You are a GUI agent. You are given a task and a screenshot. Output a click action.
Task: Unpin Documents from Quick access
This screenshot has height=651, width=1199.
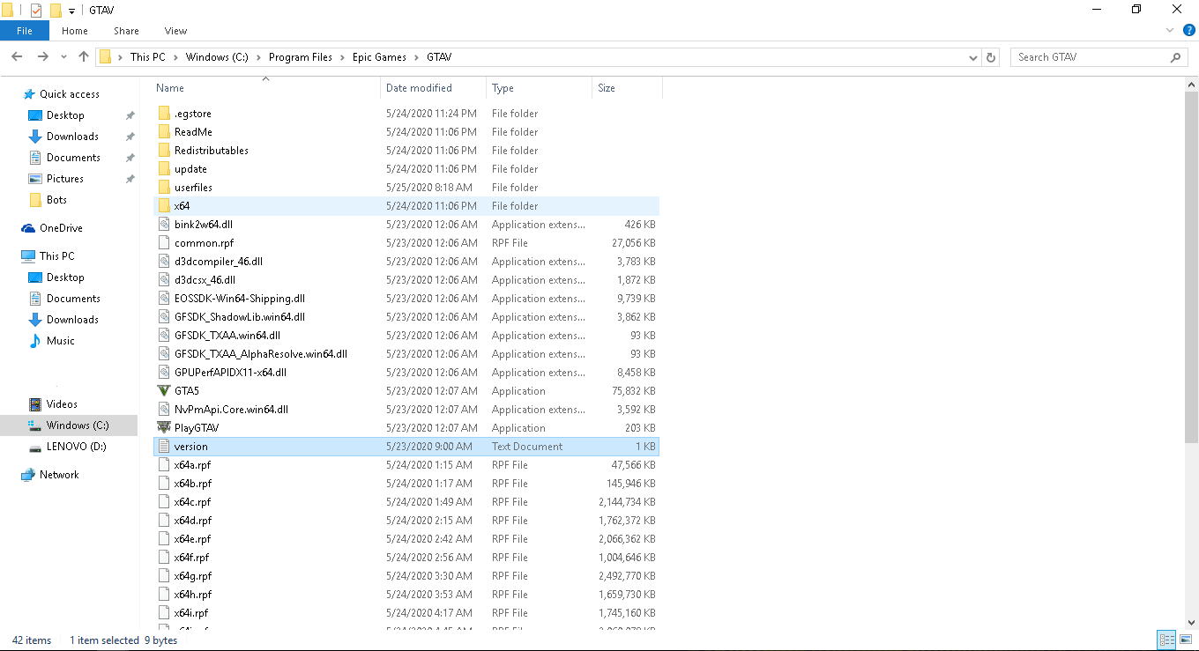click(130, 157)
